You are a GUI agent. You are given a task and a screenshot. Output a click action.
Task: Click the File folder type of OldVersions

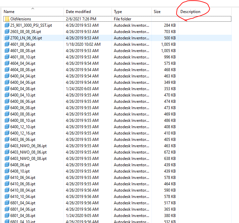(x=122, y=19)
